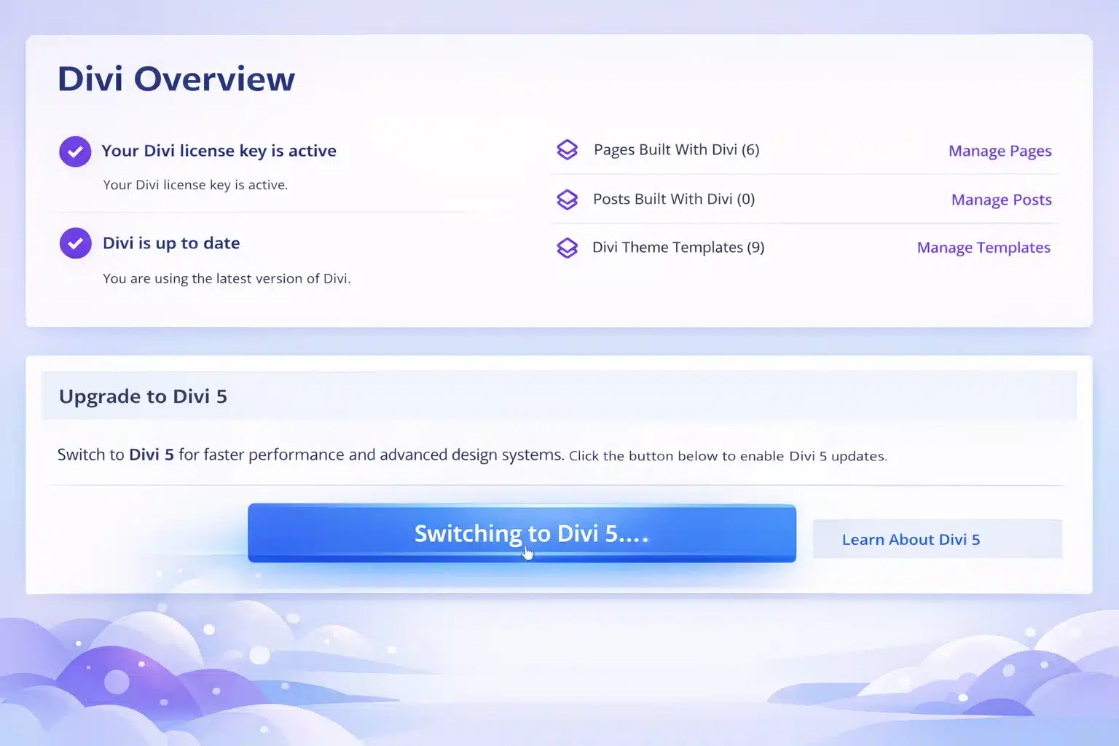Click the layers icon beside Divi Theme Templates

(568, 248)
